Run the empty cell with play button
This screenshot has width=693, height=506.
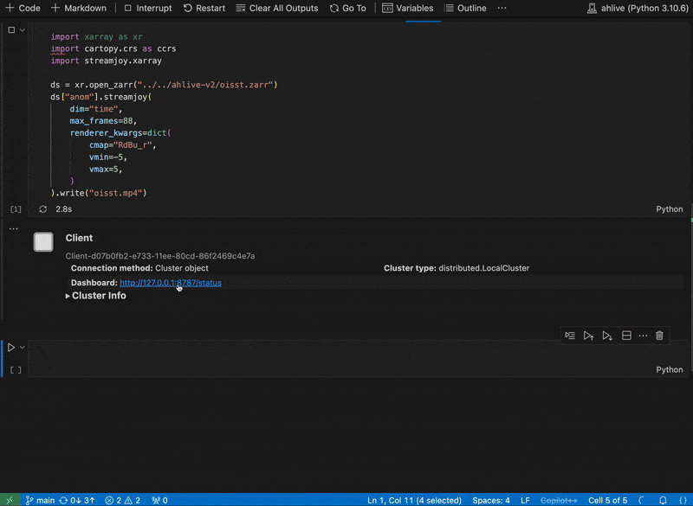11,347
